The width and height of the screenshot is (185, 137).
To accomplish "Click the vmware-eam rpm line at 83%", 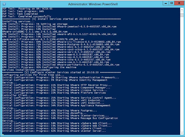I will pos(55,55).
